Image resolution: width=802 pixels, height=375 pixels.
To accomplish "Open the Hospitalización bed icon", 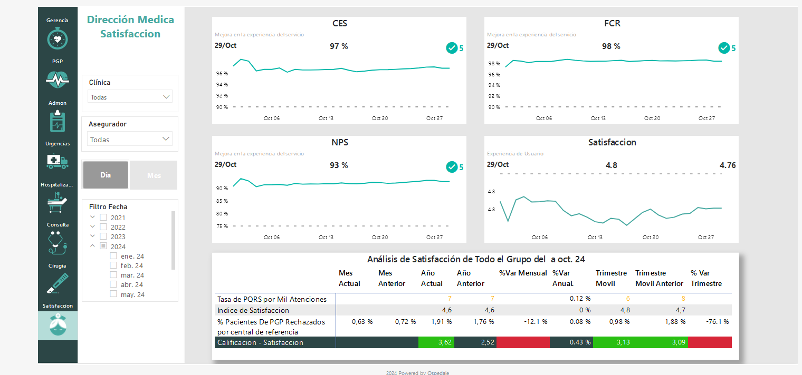I will pyautogui.click(x=57, y=202).
